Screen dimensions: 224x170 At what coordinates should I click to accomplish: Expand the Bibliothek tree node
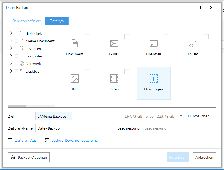click(11, 33)
